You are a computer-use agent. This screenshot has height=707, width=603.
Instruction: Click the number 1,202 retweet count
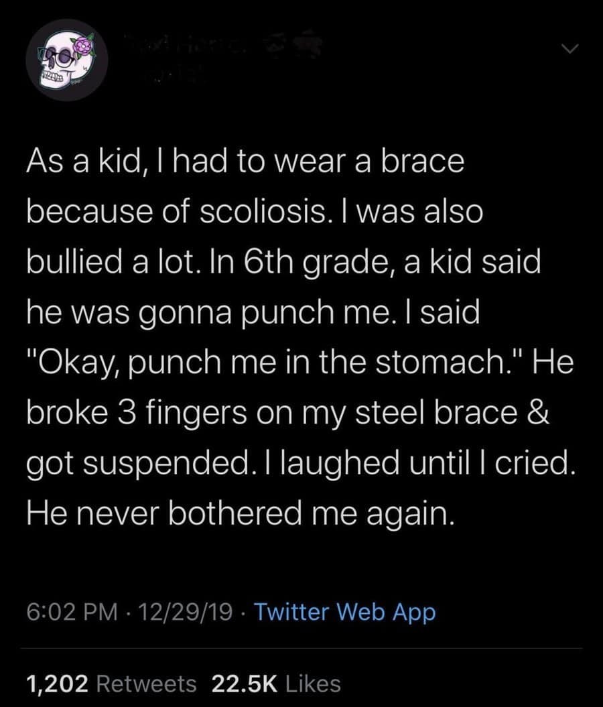coord(58,684)
